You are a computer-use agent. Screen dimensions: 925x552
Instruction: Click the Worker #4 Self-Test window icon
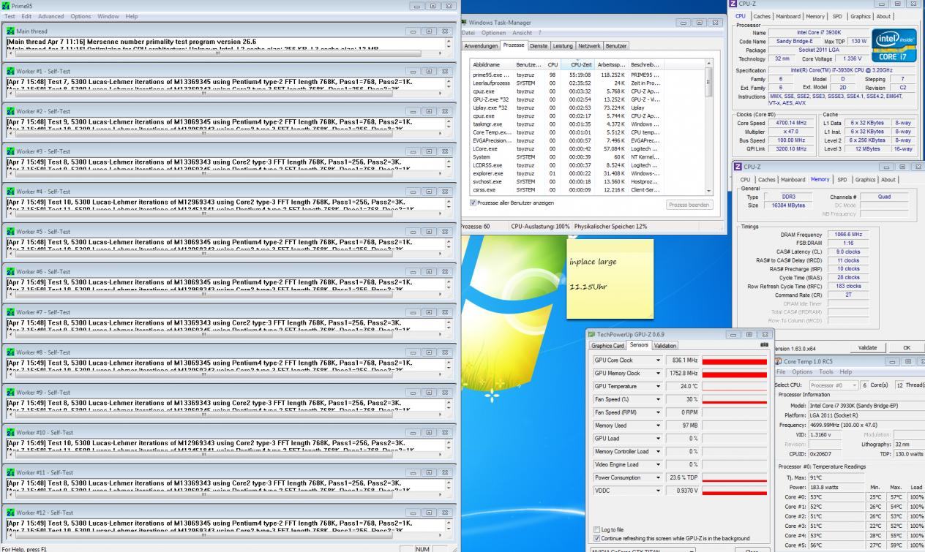10,192
